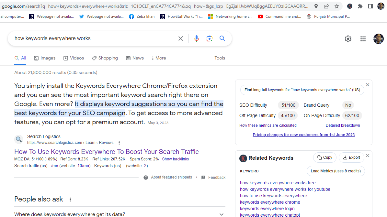Open Google settings gear icon

point(348,39)
